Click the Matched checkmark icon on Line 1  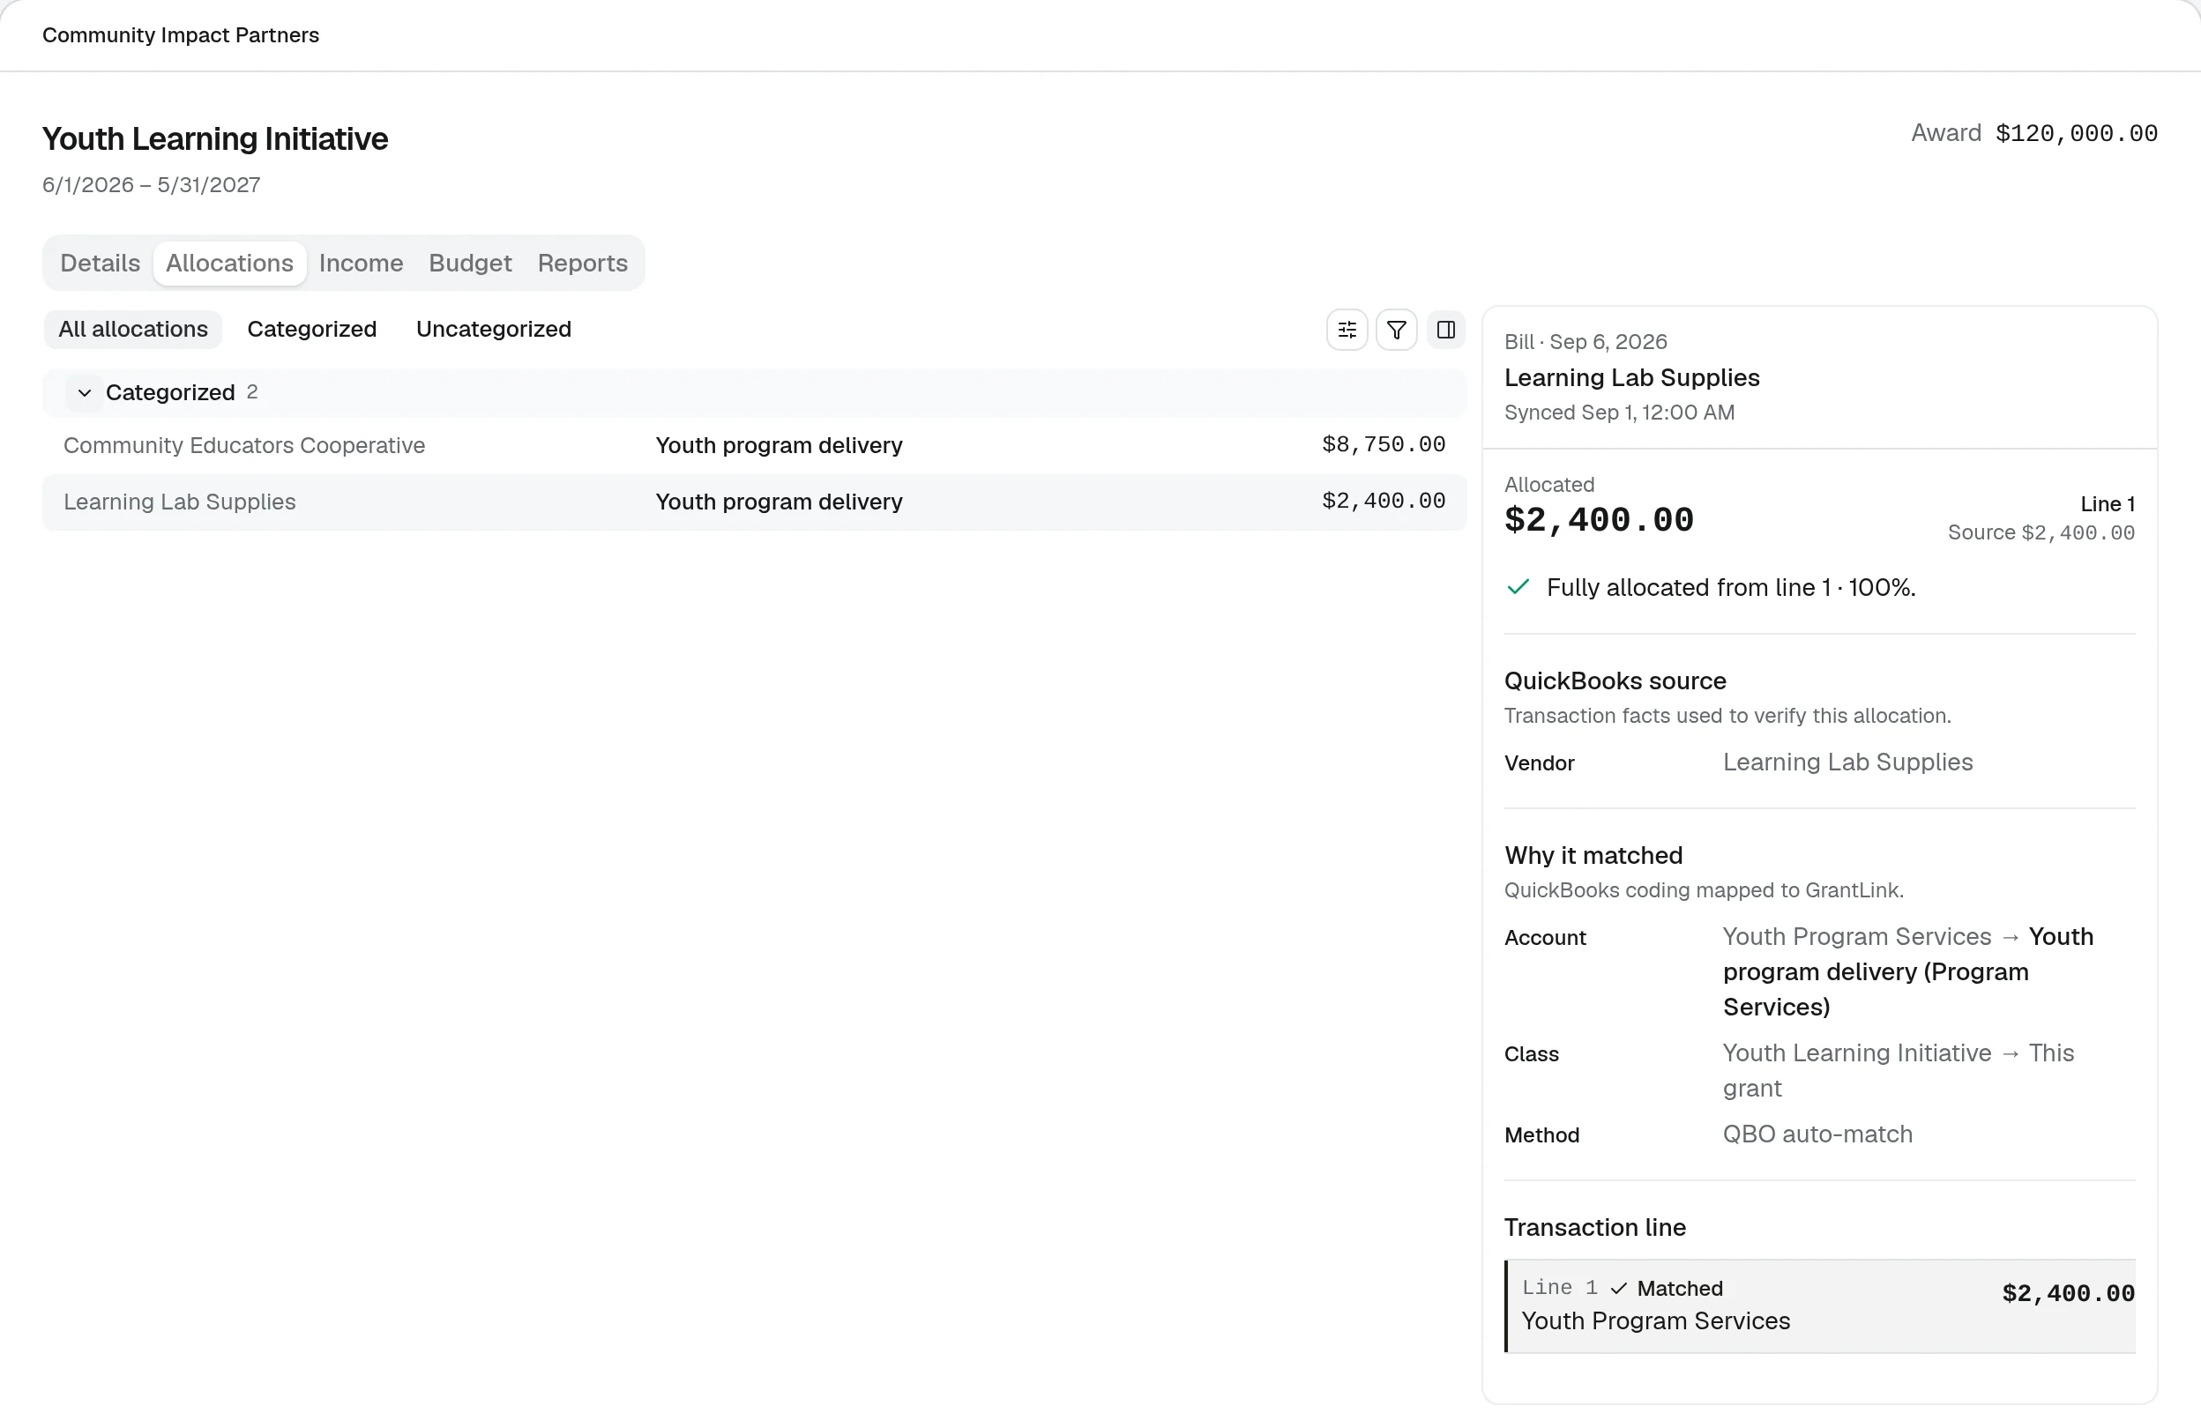coord(1617,1289)
